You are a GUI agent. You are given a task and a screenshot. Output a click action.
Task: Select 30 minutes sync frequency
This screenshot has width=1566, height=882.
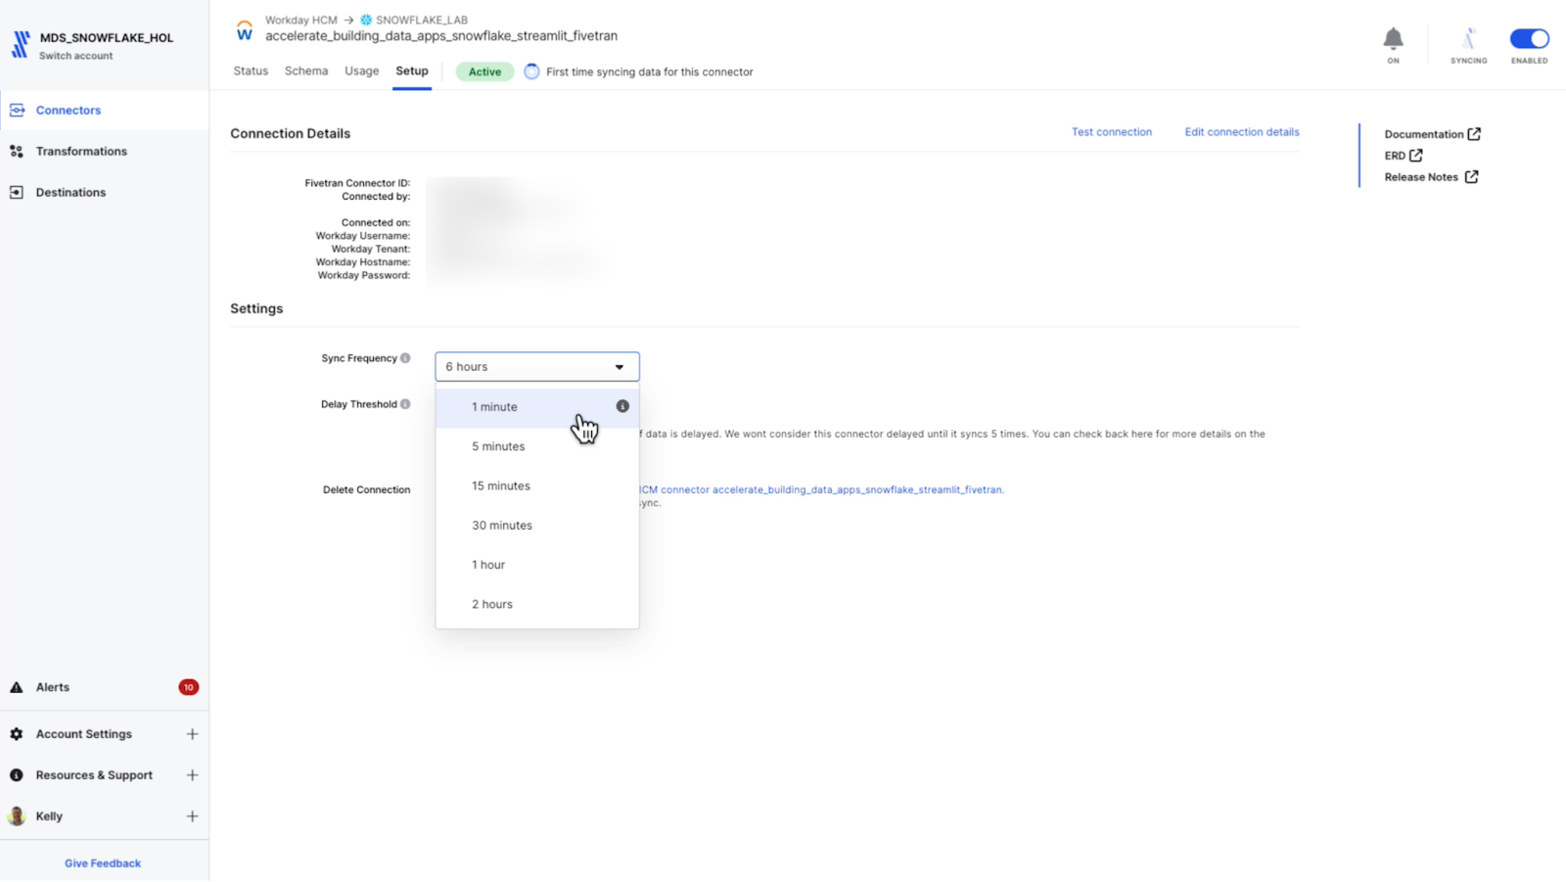click(537, 526)
